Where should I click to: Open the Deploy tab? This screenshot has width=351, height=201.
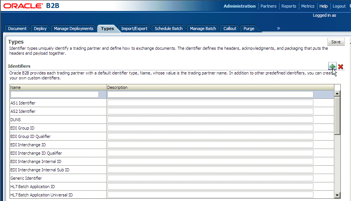click(40, 28)
